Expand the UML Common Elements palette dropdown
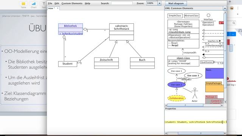The height and width of the screenshot is (136, 242). [x=225, y=8]
